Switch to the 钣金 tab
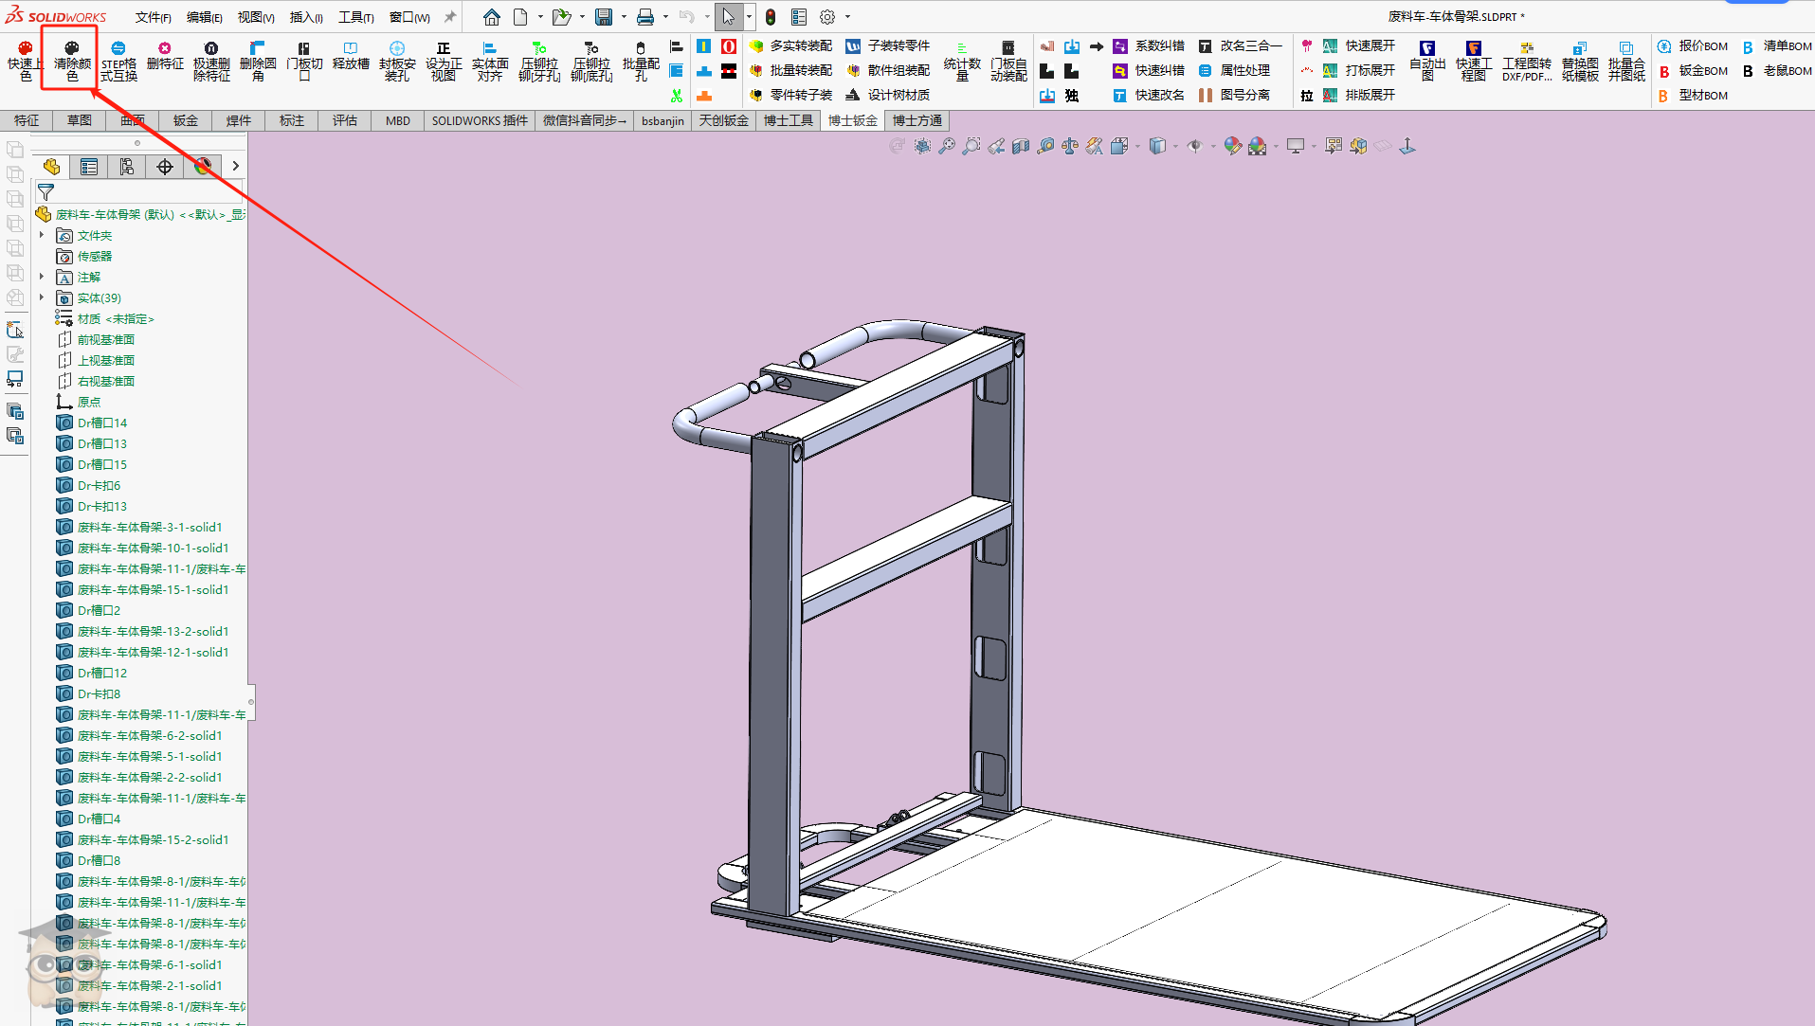 [x=185, y=120]
